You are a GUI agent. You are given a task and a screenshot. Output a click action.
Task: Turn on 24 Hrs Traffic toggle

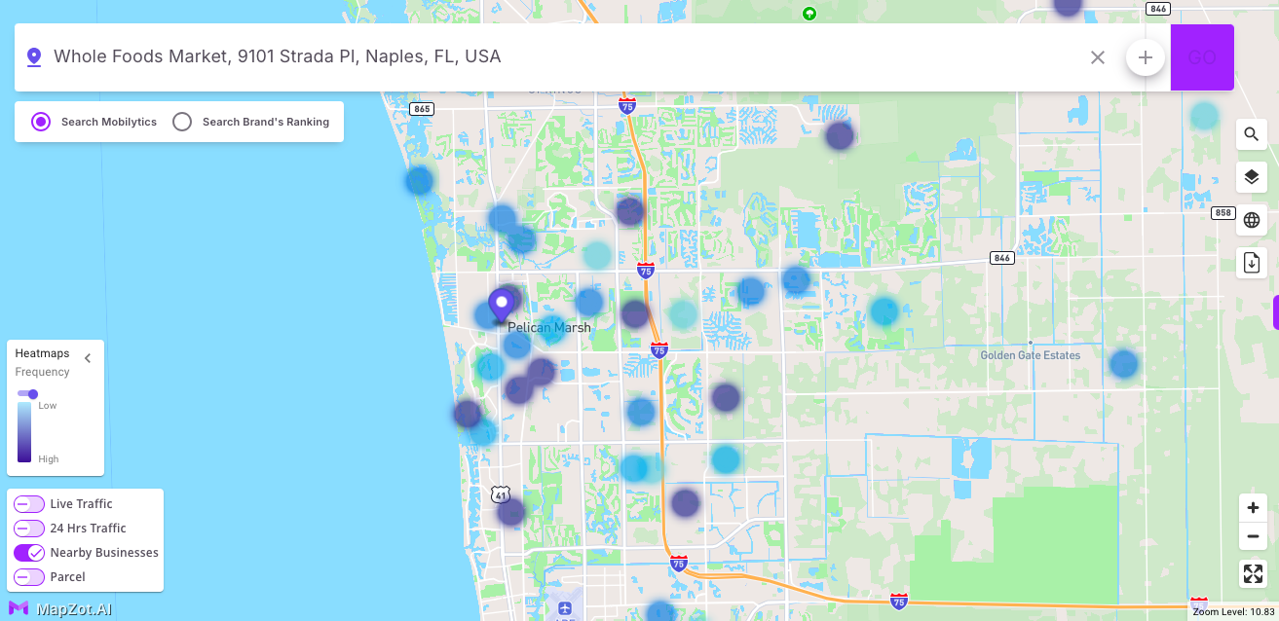point(29,529)
